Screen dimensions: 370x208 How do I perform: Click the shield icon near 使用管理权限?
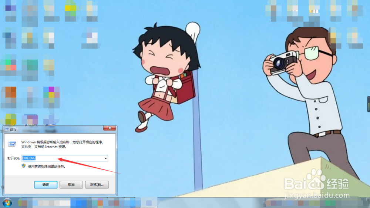tap(24, 166)
